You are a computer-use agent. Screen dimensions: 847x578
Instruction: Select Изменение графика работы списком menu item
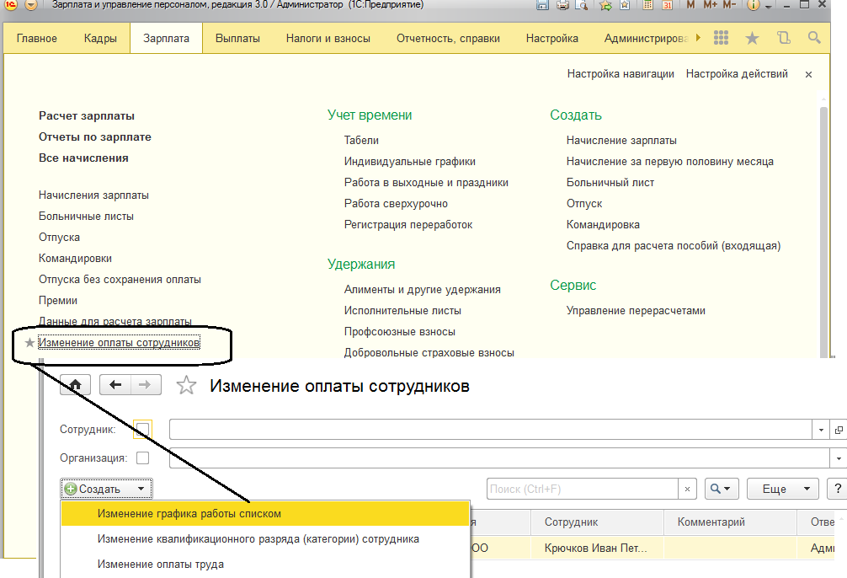click(x=189, y=513)
